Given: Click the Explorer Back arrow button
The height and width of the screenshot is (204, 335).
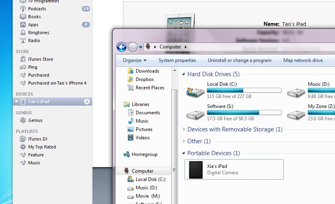Looking at the screenshot, I should click(x=121, y=47).
